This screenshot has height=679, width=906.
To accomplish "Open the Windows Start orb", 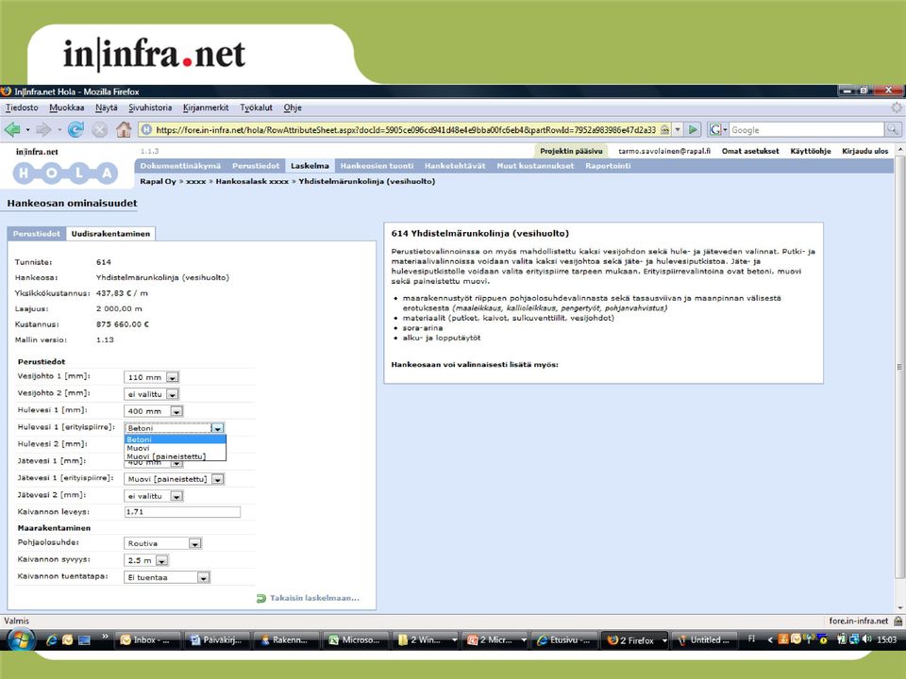I will point(20,639).
